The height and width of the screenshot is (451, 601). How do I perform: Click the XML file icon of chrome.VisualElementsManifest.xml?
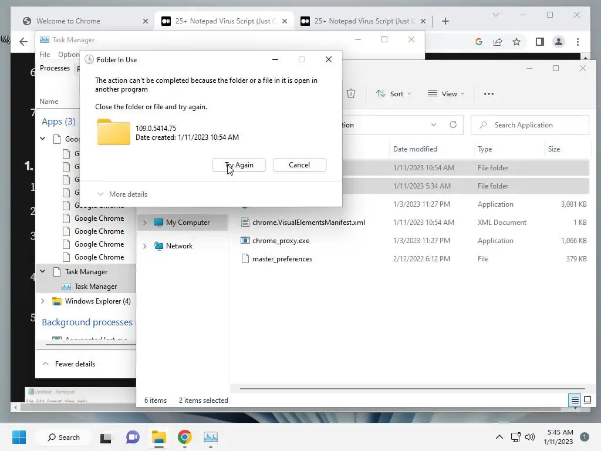tap(245, 222)
